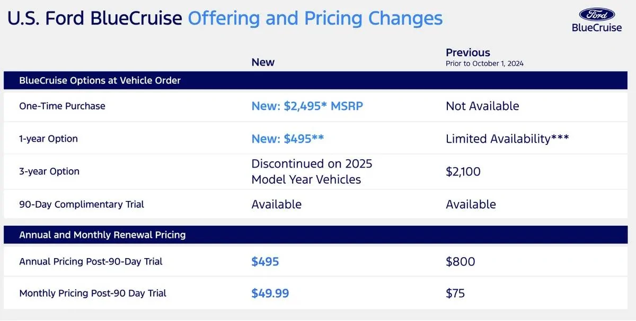Click "Limited Availability***" in the Previous column
Image resolution: width=636 pixels, height=321 pixels.
tap(507, 139)
